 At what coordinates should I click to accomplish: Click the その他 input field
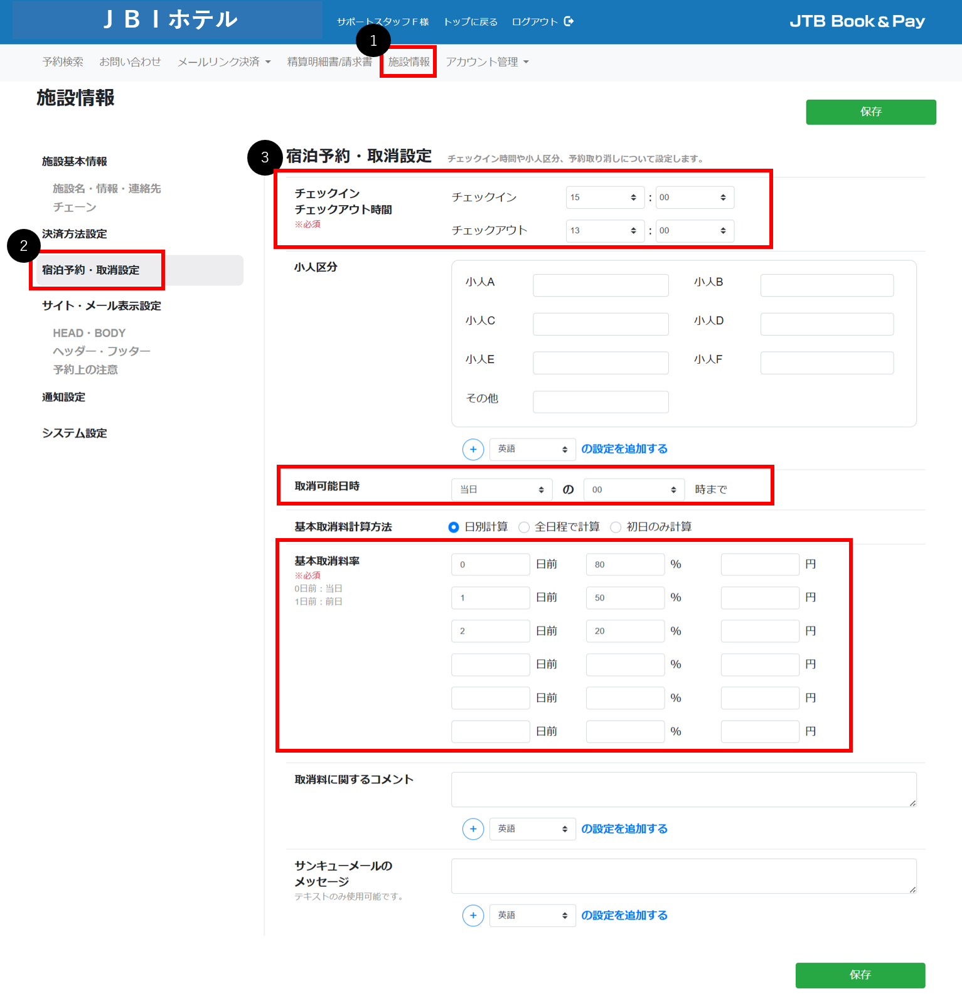pos(601,402)
